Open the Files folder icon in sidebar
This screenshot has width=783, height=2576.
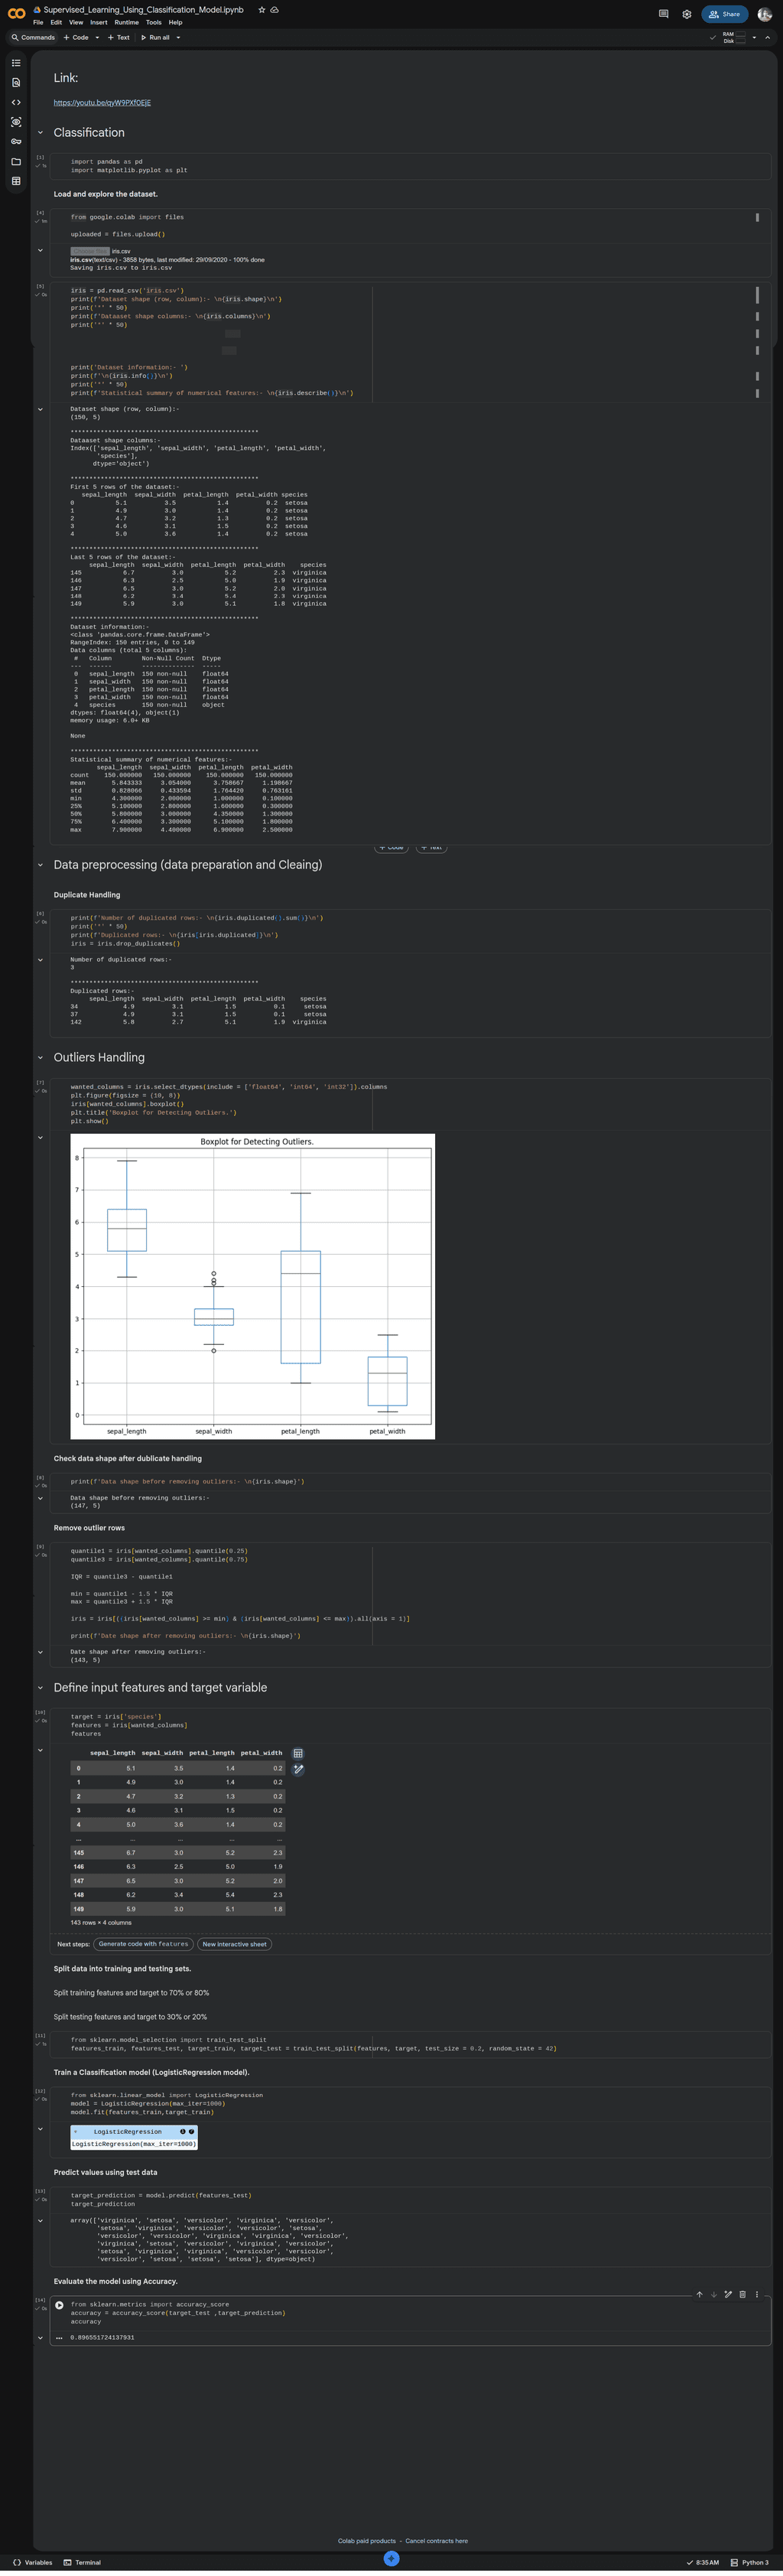(x=16, y=161)
